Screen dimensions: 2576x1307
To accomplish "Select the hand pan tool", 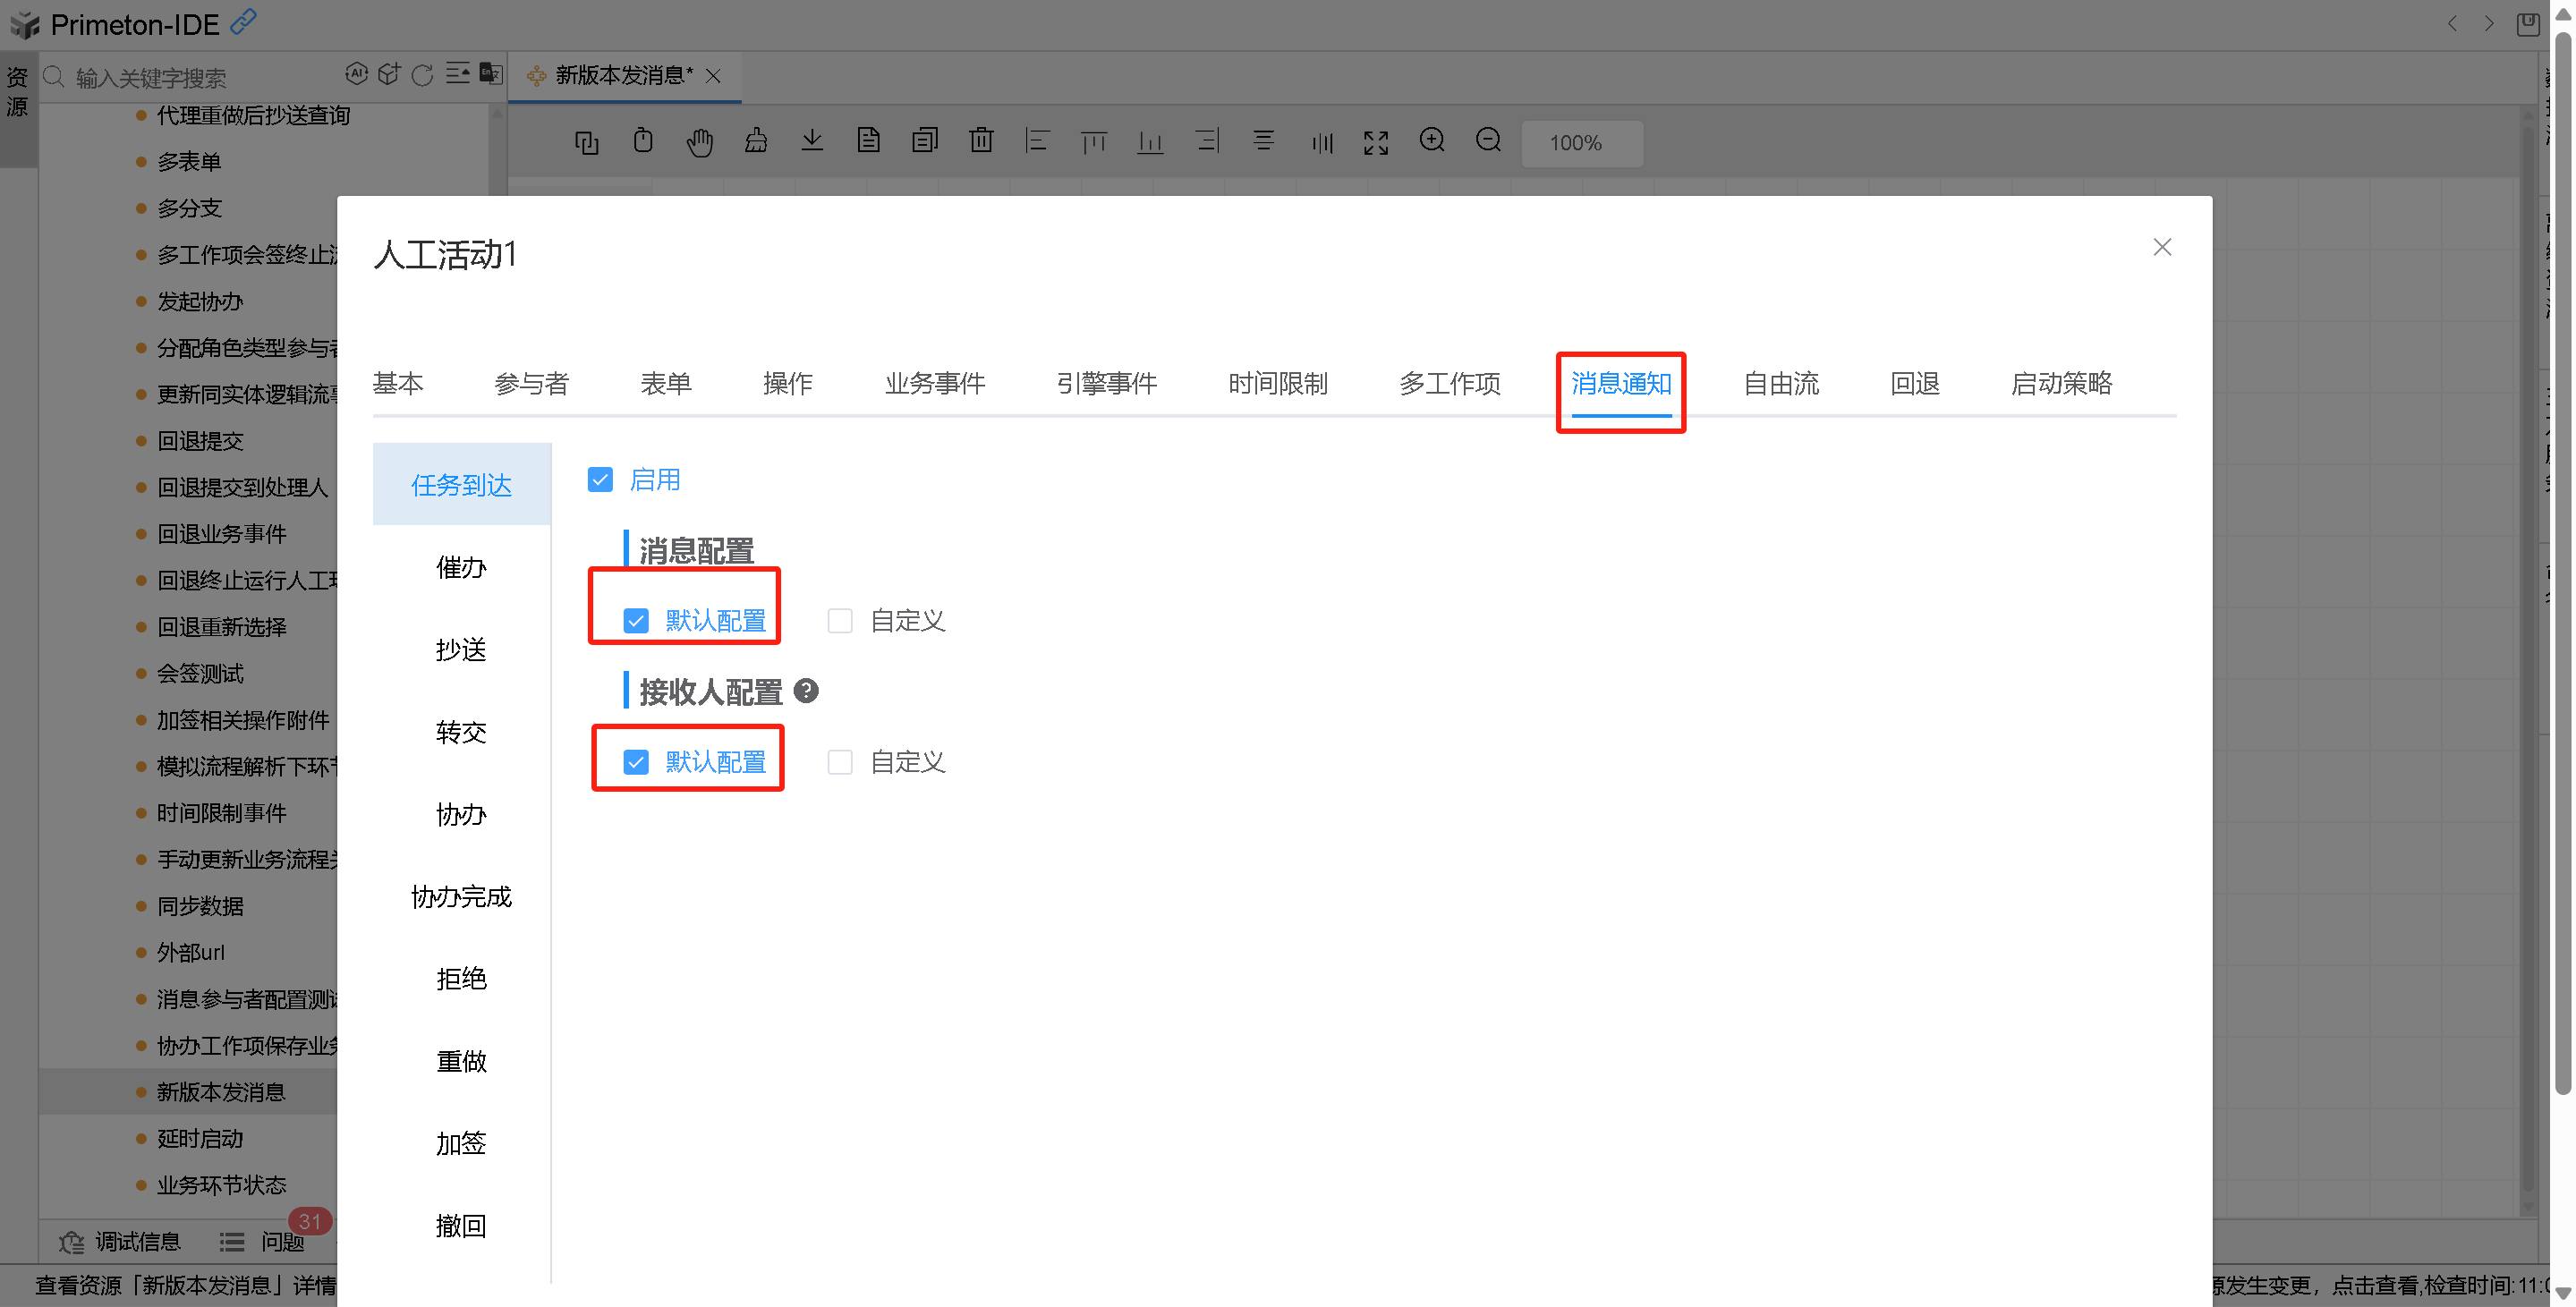I will (x=699, y=142).
